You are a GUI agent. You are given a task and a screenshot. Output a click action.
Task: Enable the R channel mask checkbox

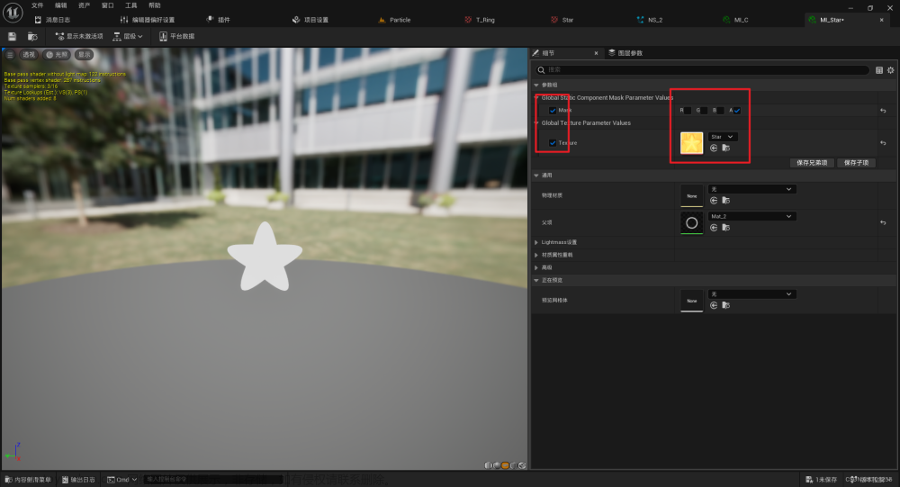point(688,110)
